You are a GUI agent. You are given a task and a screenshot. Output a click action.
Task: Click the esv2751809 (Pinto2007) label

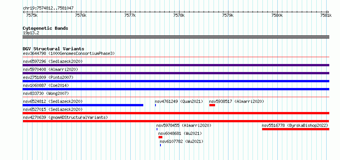coord(48,77)
